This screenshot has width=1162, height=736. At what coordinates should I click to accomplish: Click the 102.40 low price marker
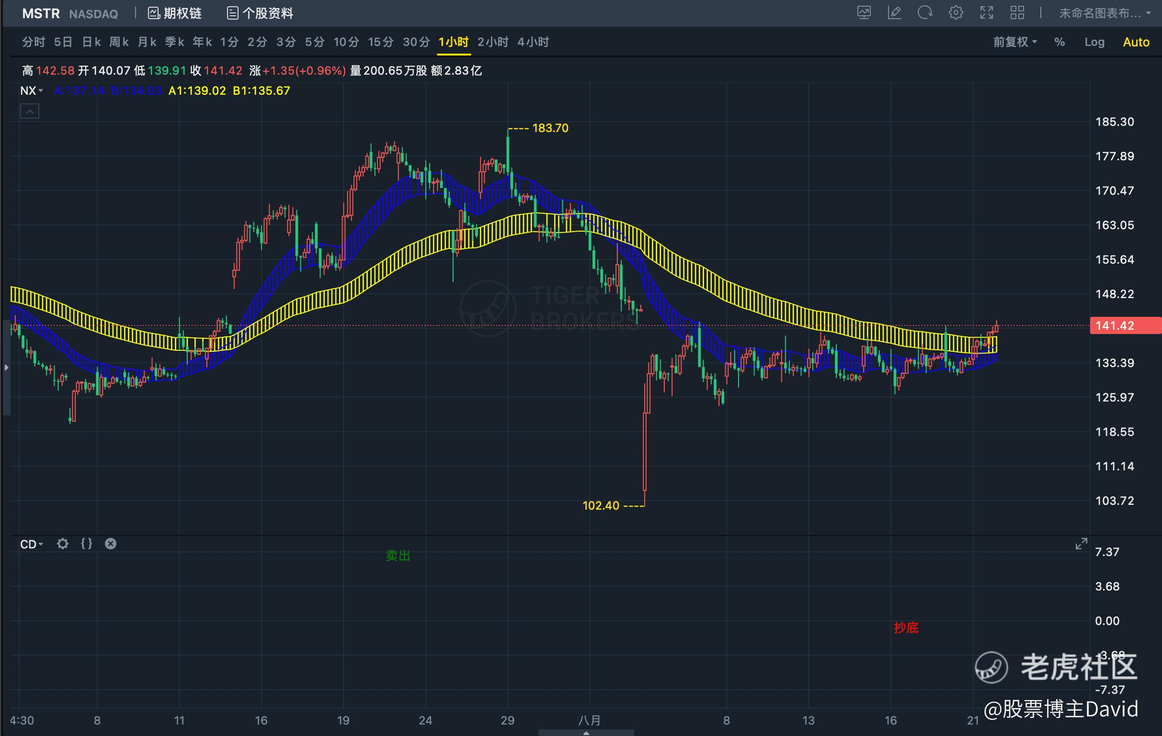point(601,506)
